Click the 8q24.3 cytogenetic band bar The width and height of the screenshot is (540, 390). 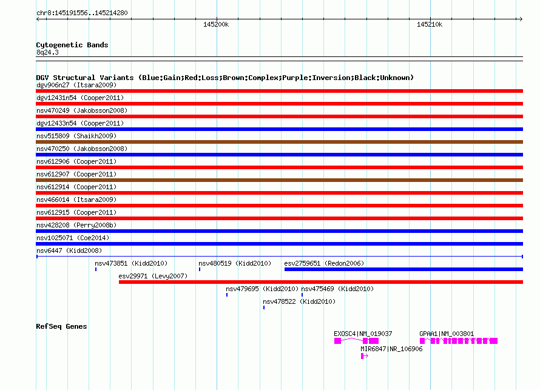click(x=279, y=59)
